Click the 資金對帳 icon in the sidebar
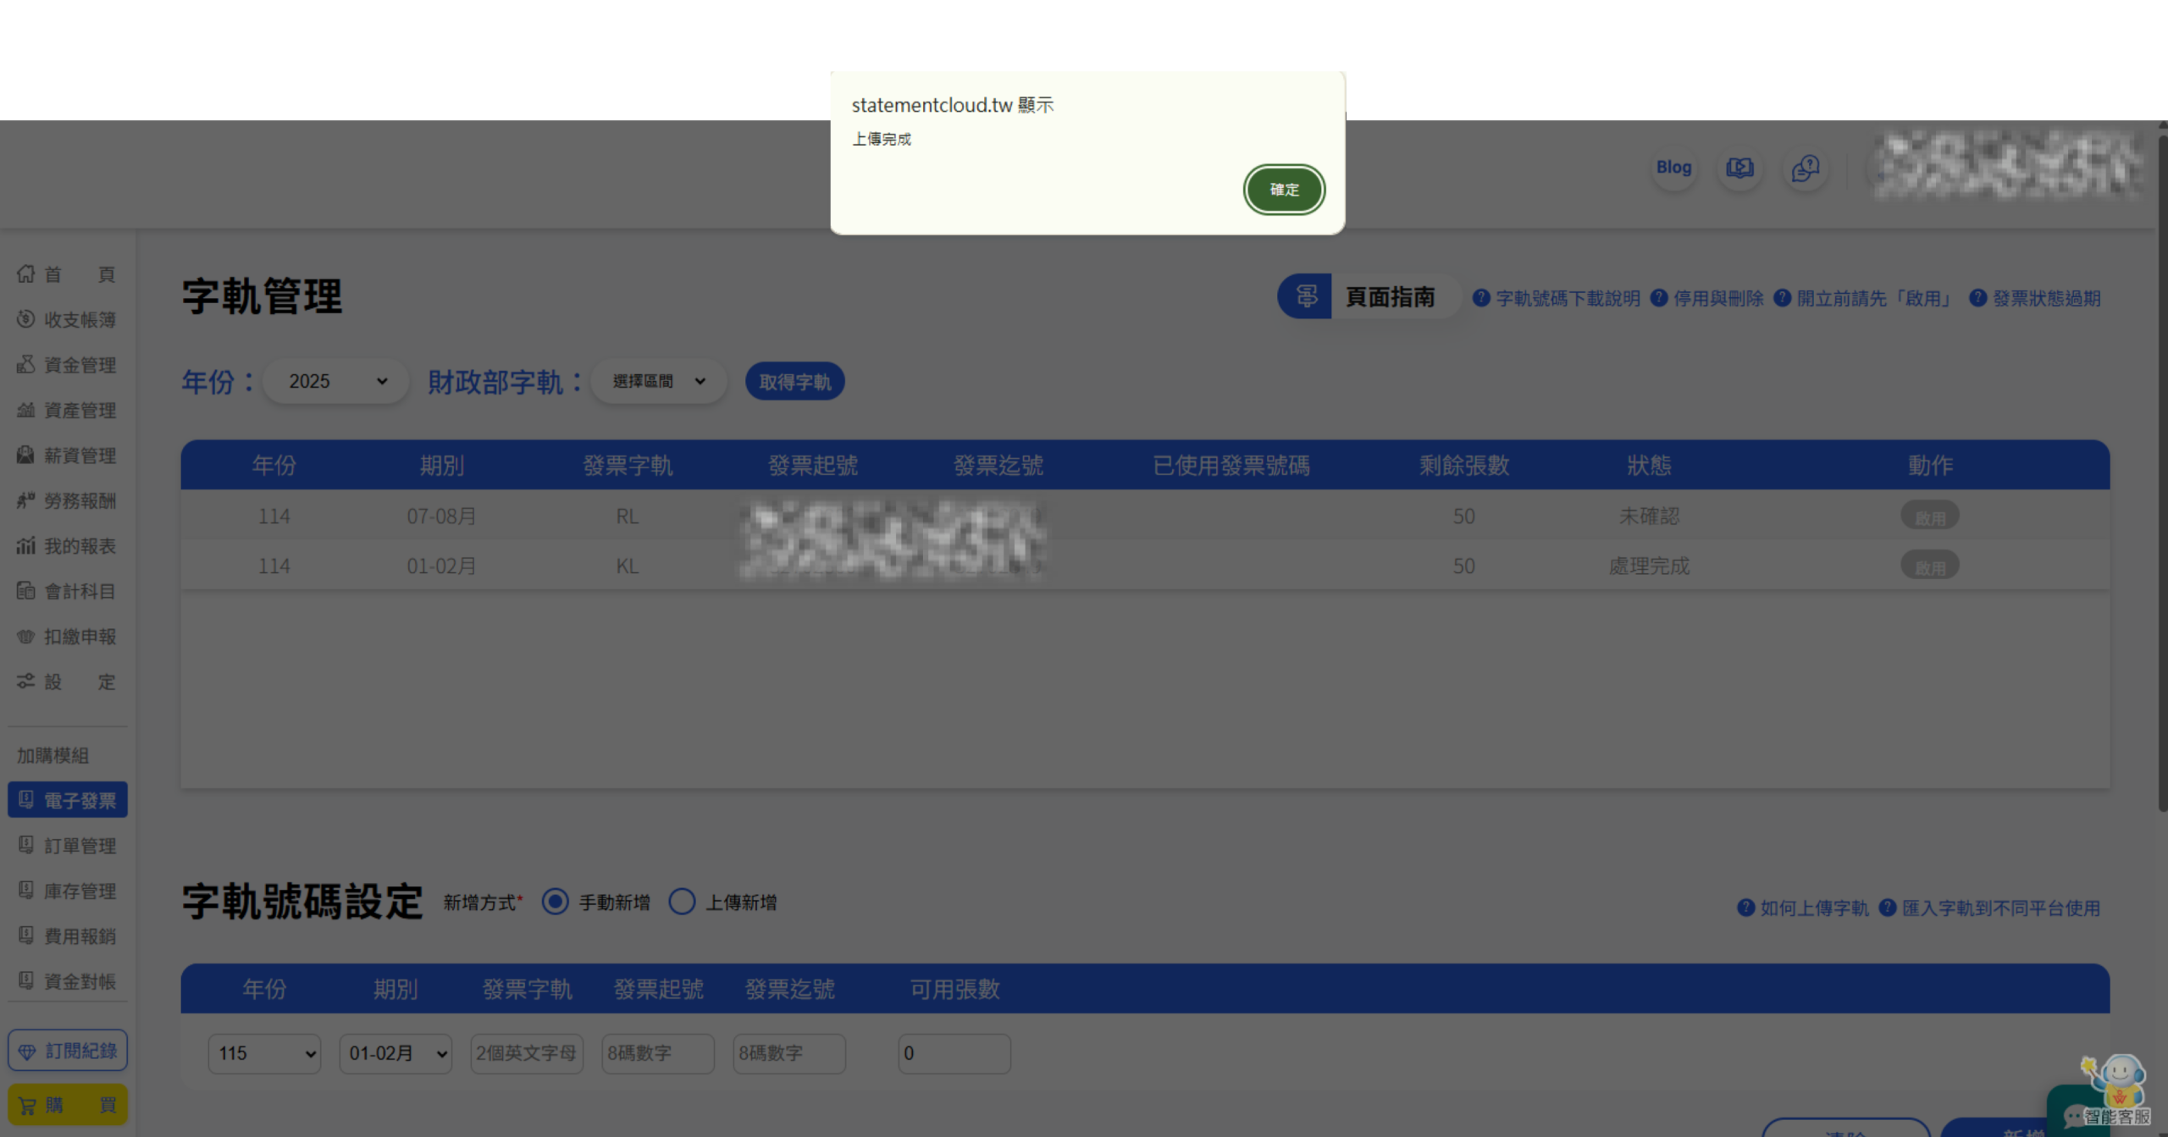Screen dimensions: 2168x1137 [x=26, y=981]
